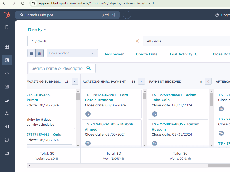Screen dimensions: 230x172
Task: Click Payment Received column scrollbar thumb
Action: pyautogui.click(x=211, y=99)
